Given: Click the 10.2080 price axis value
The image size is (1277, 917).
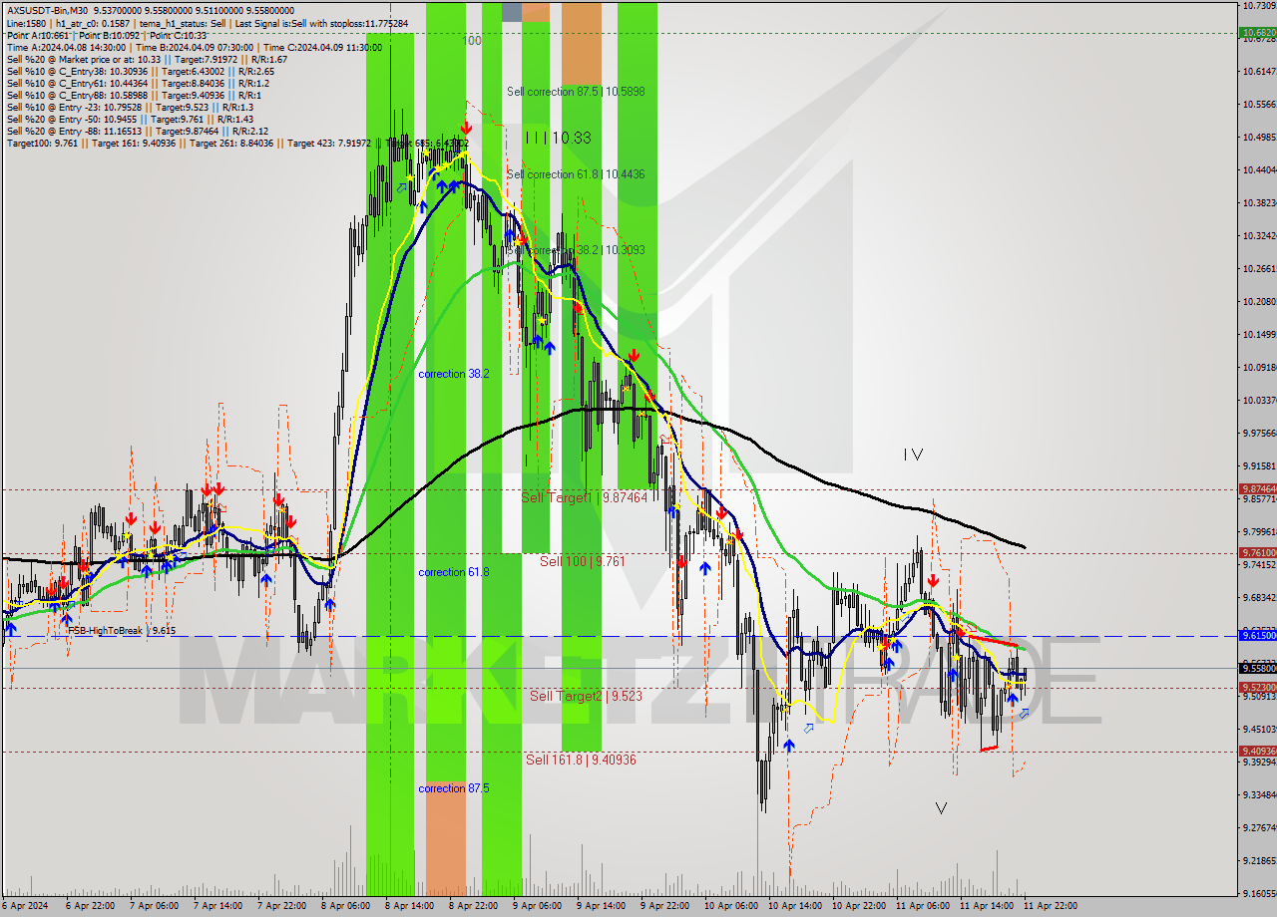Looking at the screenshot, I should [1259, 302].
